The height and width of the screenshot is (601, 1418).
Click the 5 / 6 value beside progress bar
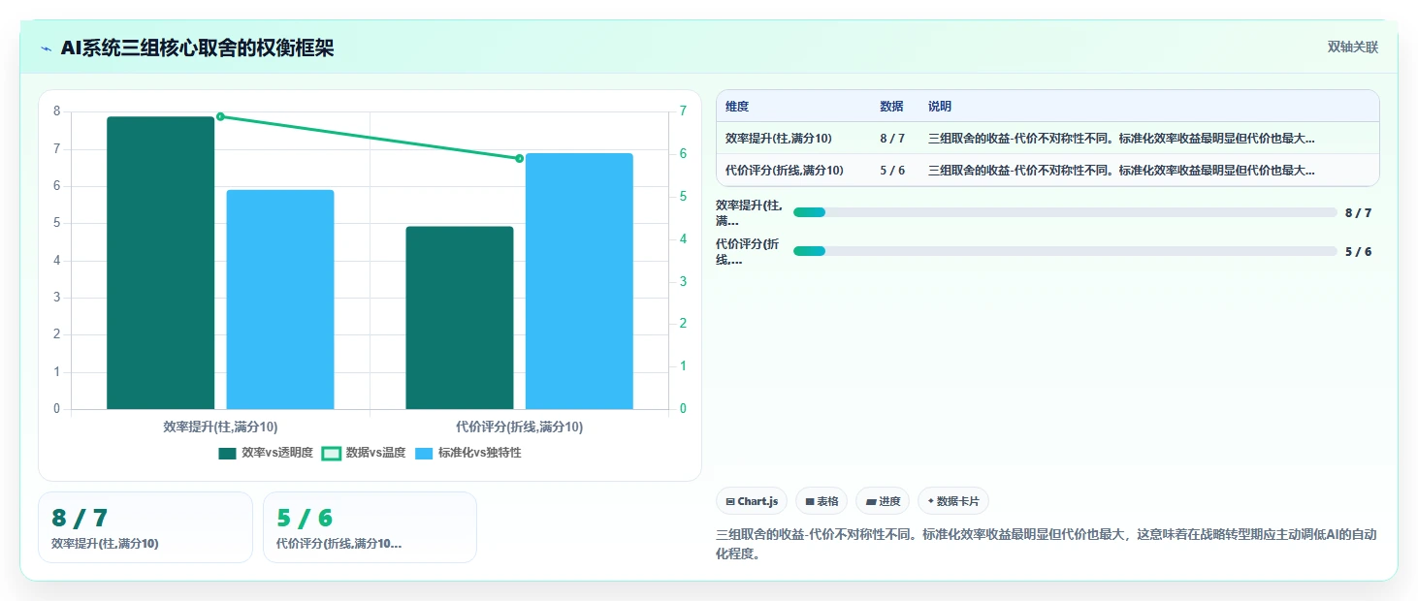tap(1358, 251)
